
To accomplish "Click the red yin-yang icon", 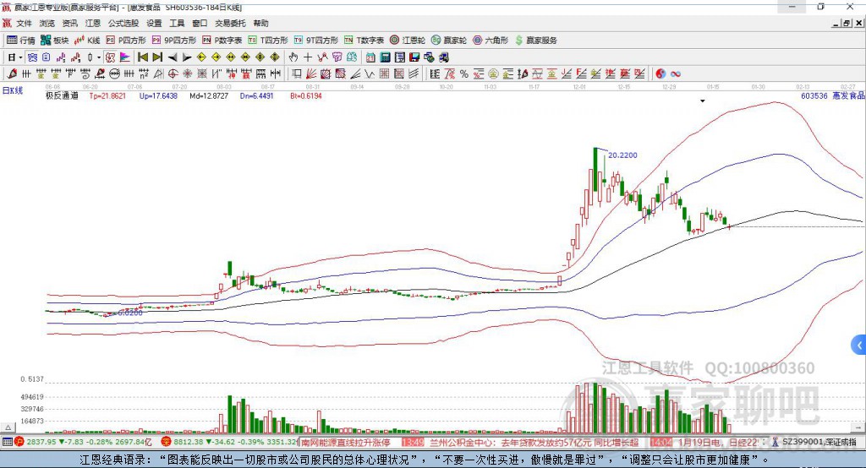I will coord(660,73).
